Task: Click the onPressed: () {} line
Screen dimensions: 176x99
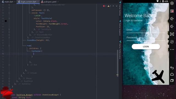Action: click(x=40, y=10)
